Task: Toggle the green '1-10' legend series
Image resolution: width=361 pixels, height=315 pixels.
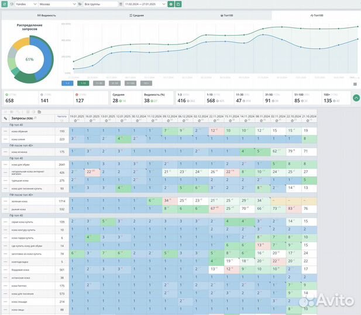Action: coord(83,83)
